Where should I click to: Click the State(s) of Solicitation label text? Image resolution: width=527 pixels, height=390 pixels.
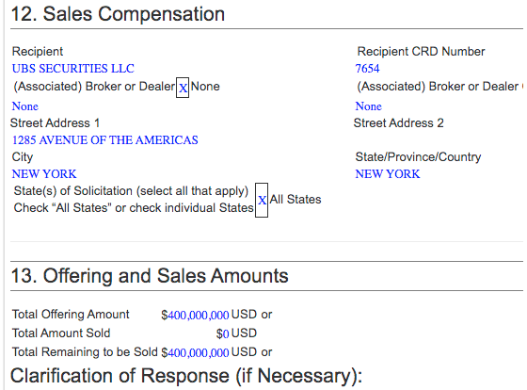[131, 191]
